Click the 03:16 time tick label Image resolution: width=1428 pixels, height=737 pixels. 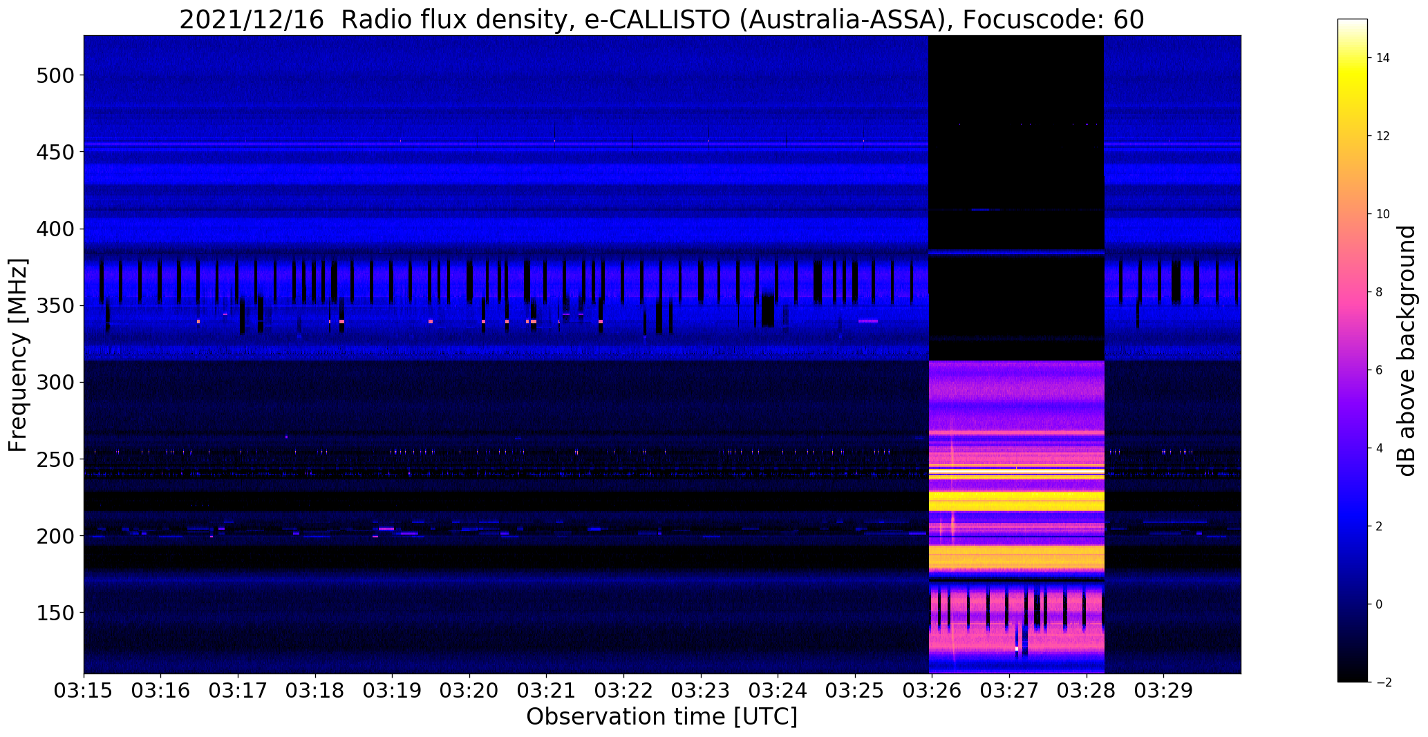coord(161,691)
